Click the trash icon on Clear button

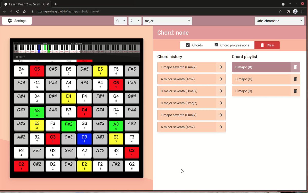point(262,45)
